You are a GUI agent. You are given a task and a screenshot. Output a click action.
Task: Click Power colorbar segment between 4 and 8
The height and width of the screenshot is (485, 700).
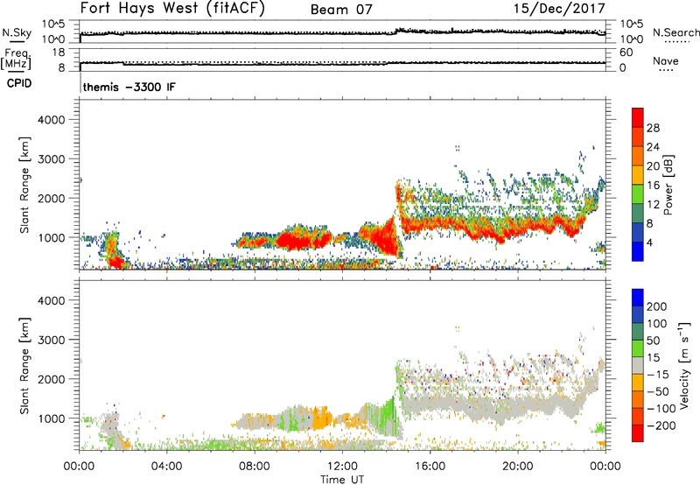[x=638, y=232]
